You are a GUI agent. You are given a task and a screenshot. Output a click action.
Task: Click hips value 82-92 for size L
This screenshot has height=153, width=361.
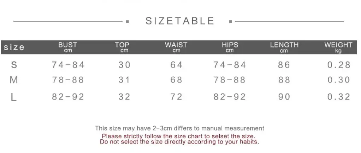tap(230, 97)
